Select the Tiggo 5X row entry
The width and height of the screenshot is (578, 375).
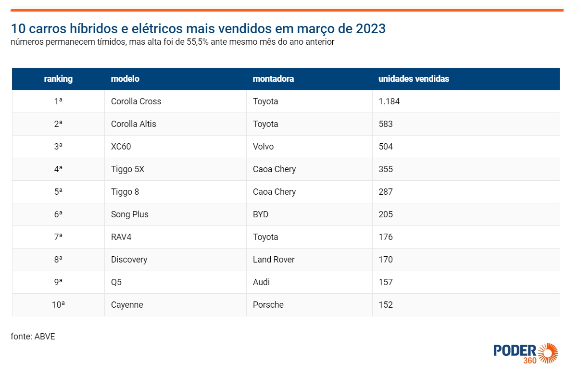coord(286,169)
